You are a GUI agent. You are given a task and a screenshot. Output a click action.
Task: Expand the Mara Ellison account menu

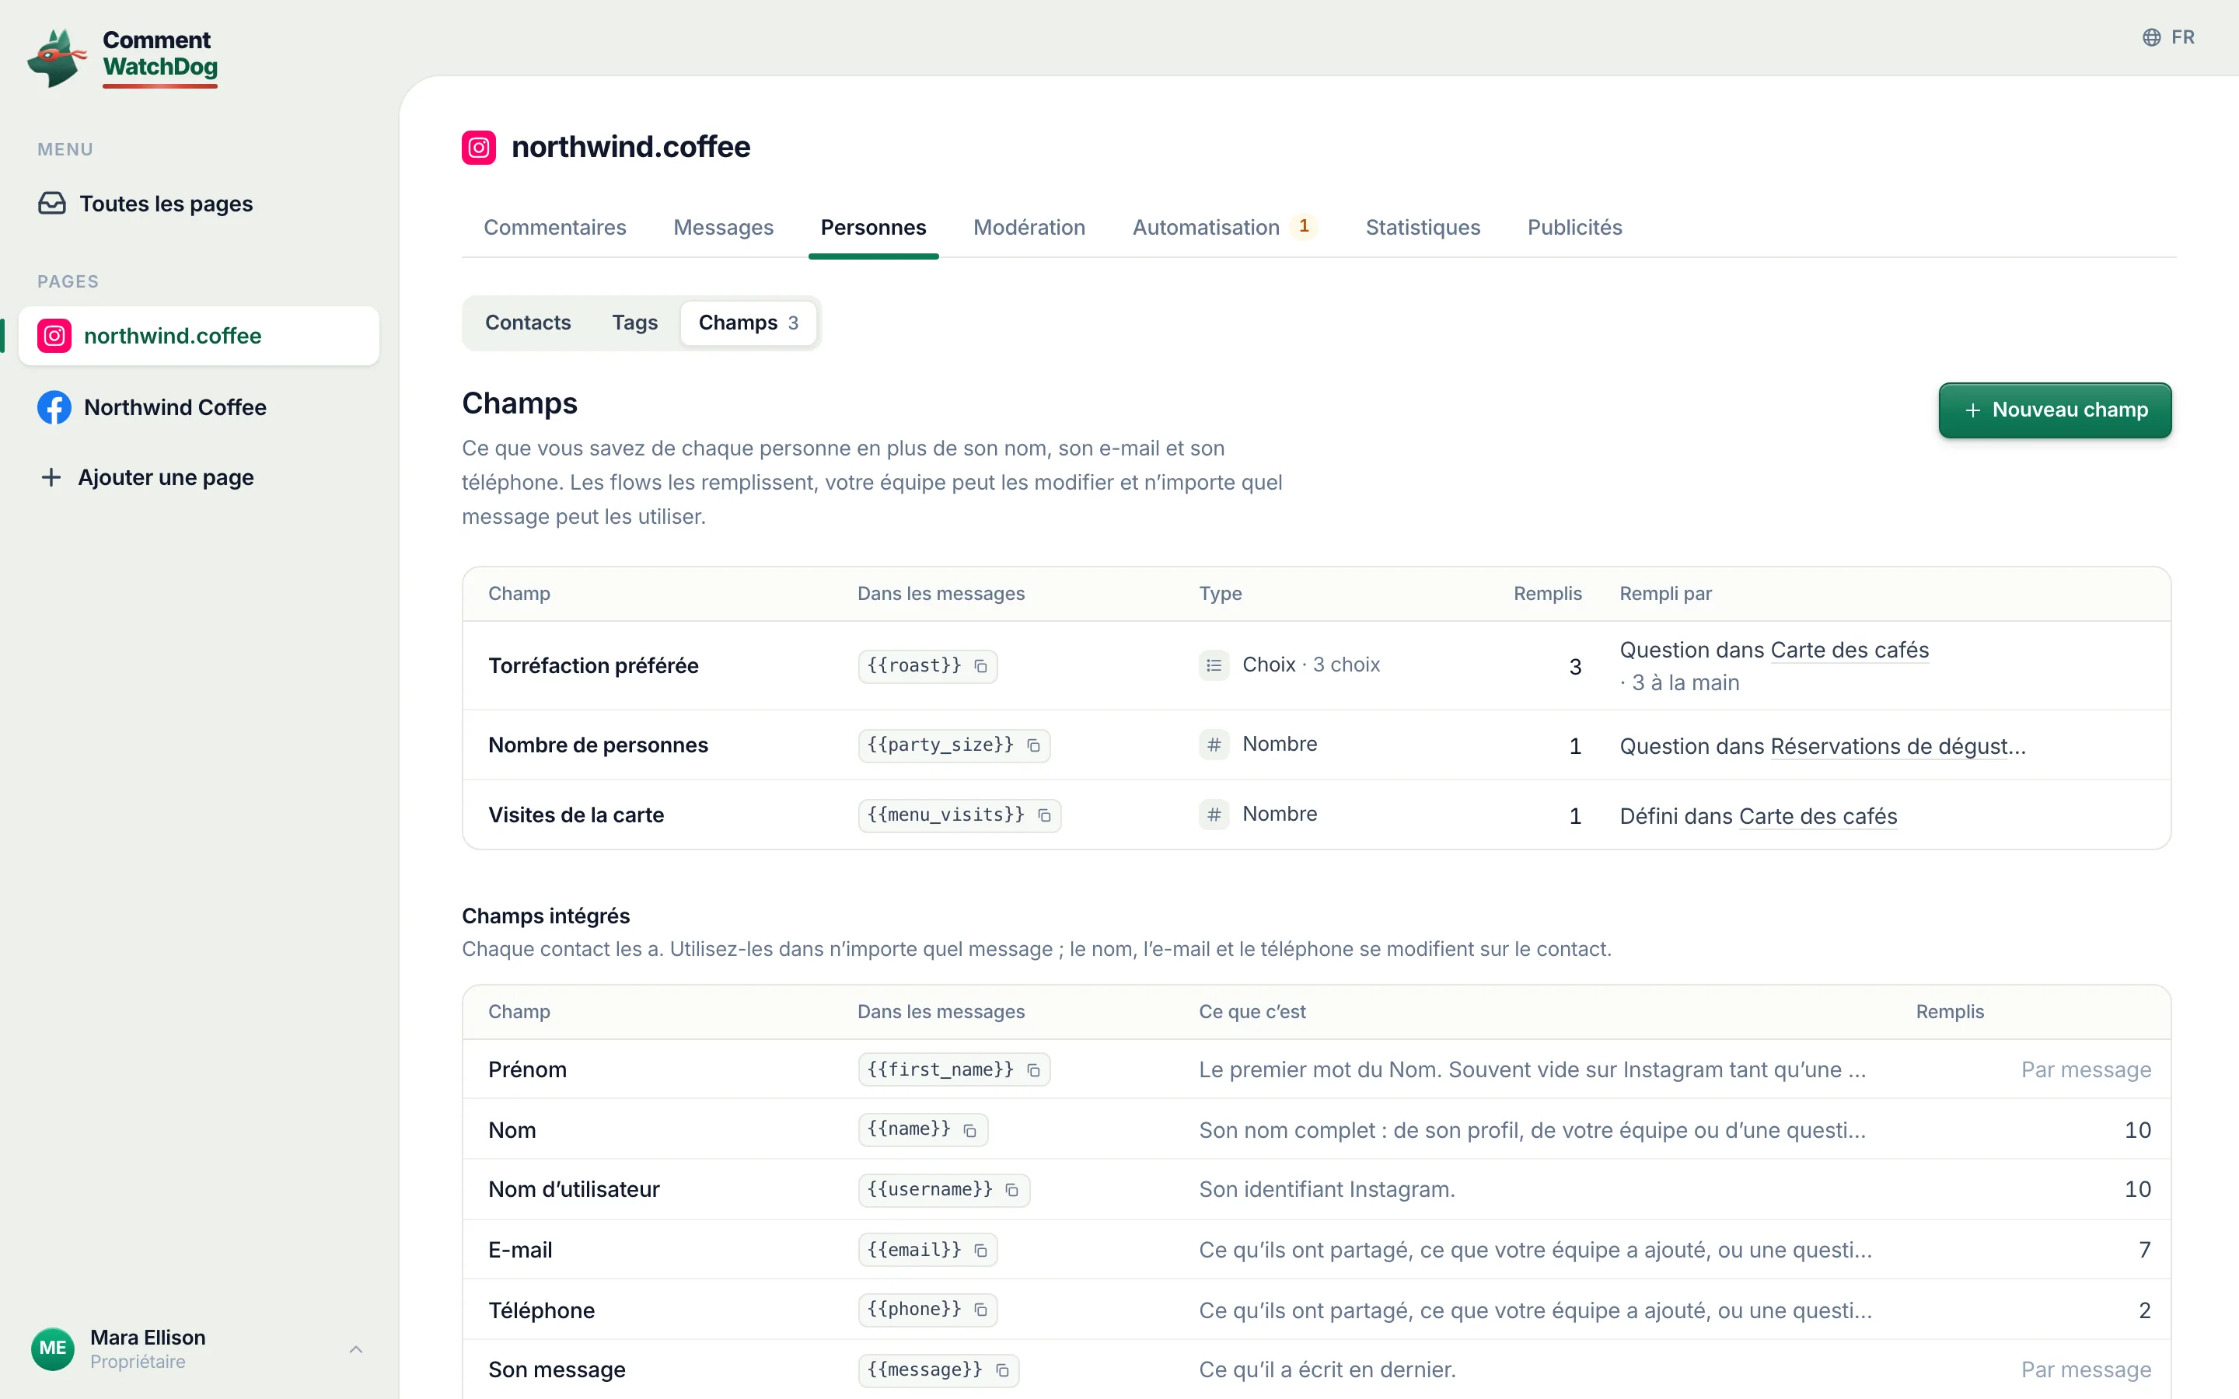[x=355, y=1349]
